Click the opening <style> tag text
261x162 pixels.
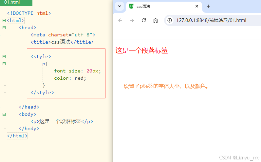pyautogui.click(x=41, y=57)
